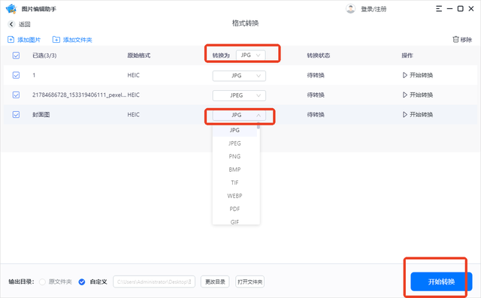Image resolution: width=481 pixels, height=298 pixels.
Task: Click play icon for row 1
Action: tap(405, 75)
